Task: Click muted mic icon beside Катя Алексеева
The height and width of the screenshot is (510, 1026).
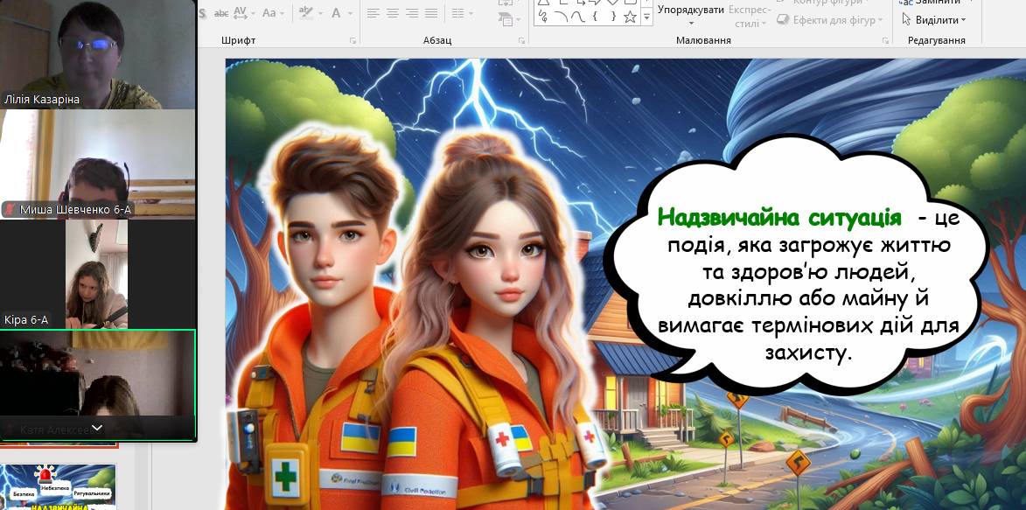Action: 10,430
